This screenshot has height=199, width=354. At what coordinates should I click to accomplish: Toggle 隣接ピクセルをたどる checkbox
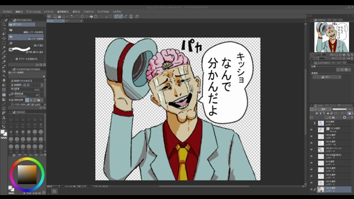pyautogui.click(x=12, y=81)
